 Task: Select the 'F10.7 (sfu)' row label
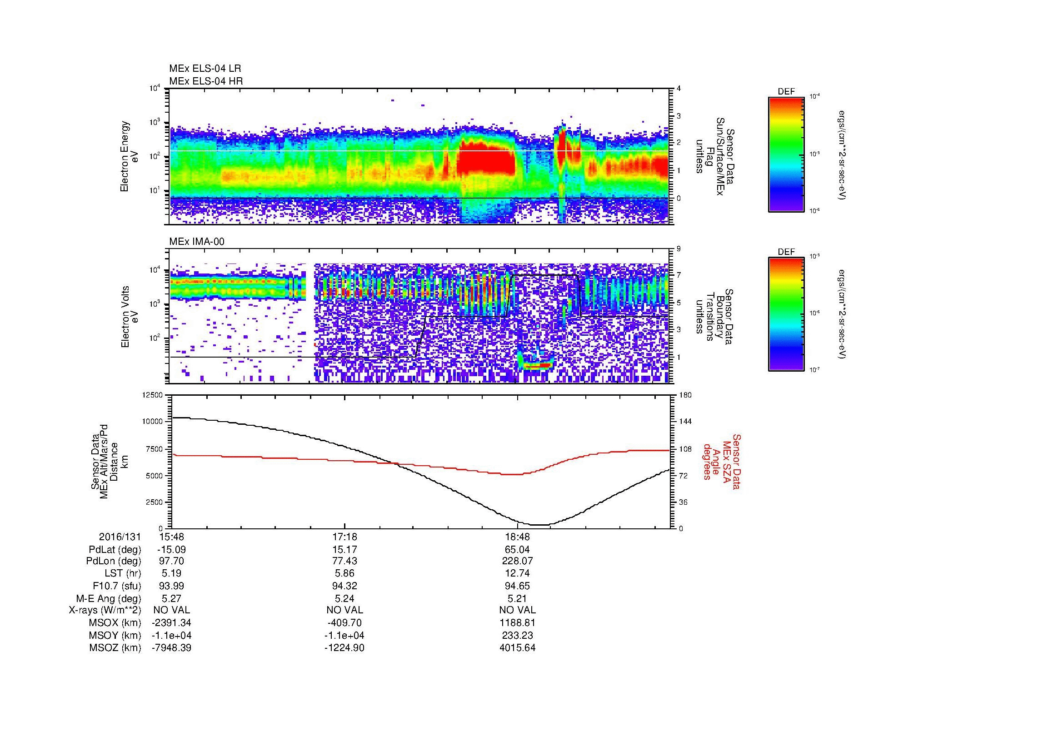117,586
